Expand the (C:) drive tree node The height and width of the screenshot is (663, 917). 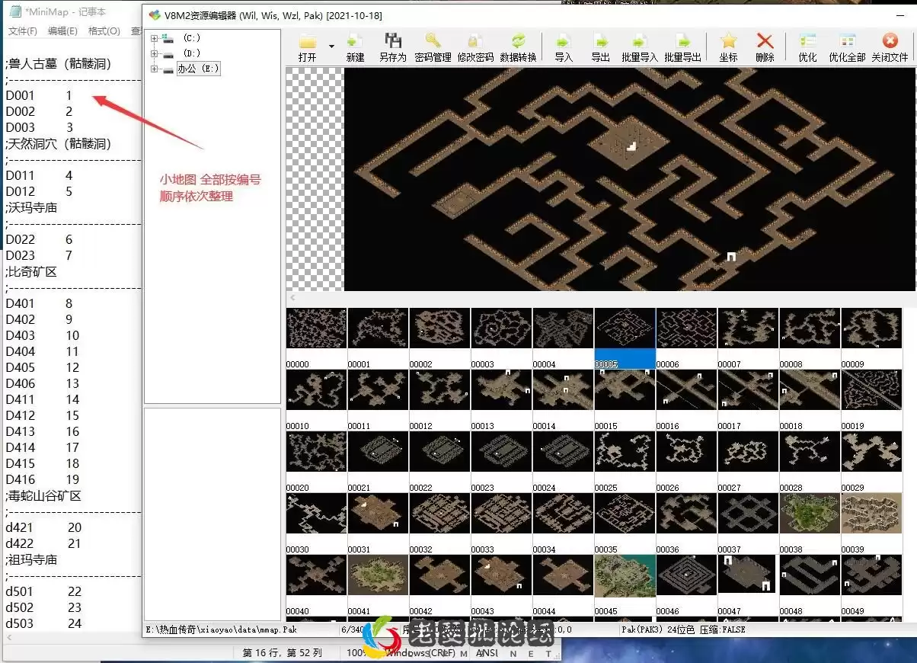(155, 38)
